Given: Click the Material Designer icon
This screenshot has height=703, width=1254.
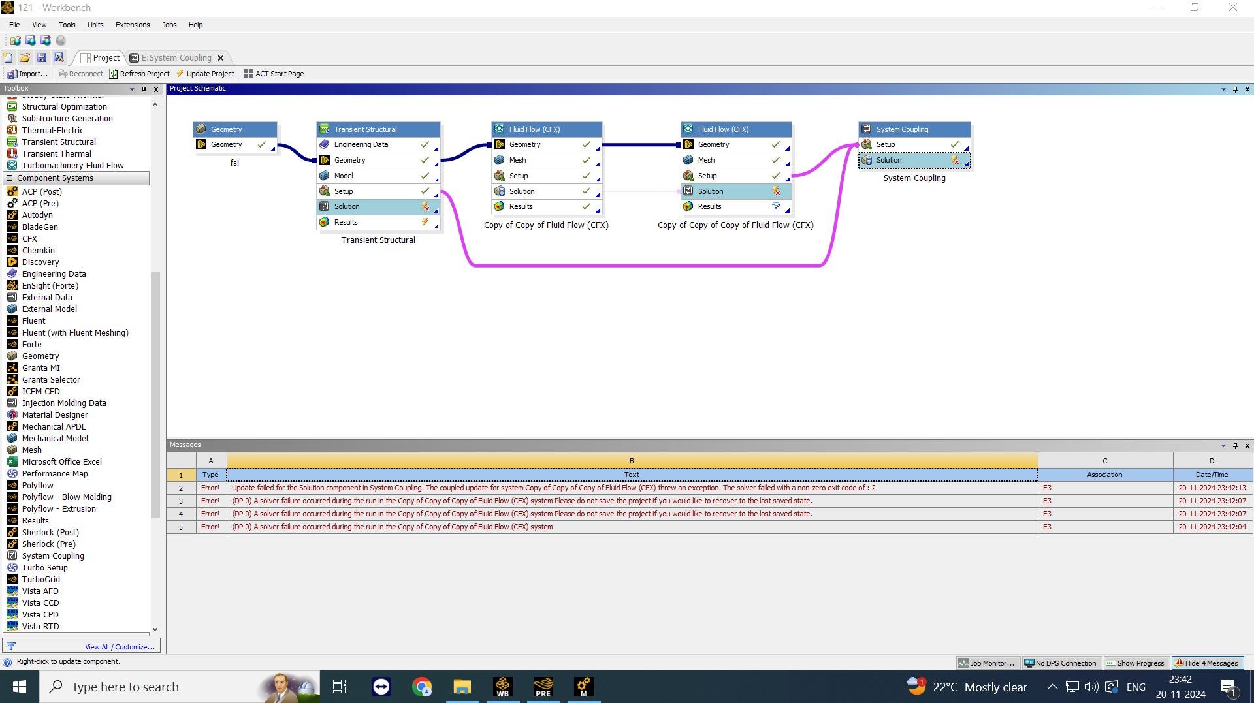Looking at the screenshot, I should [12, 414].
